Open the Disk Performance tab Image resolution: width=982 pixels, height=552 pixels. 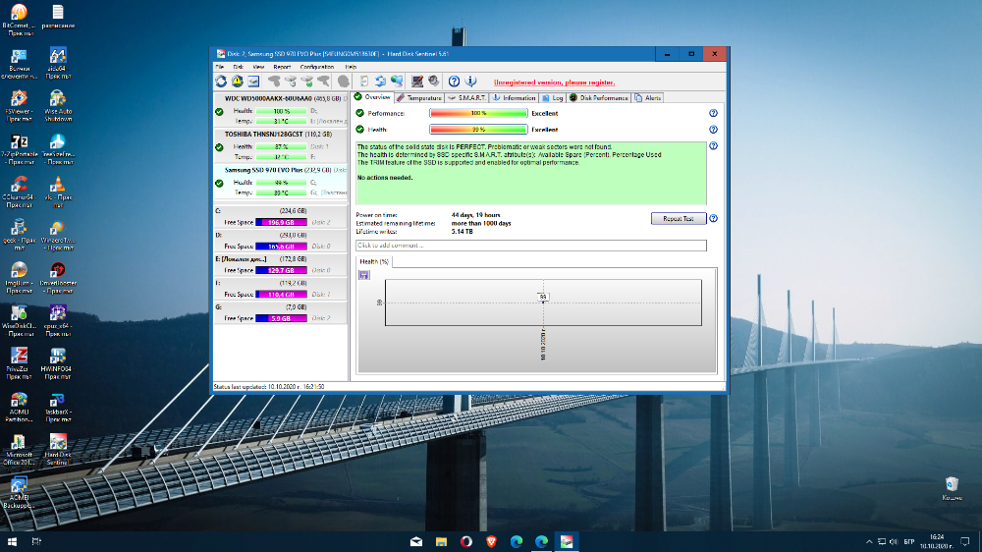click(x=599, y=98)
